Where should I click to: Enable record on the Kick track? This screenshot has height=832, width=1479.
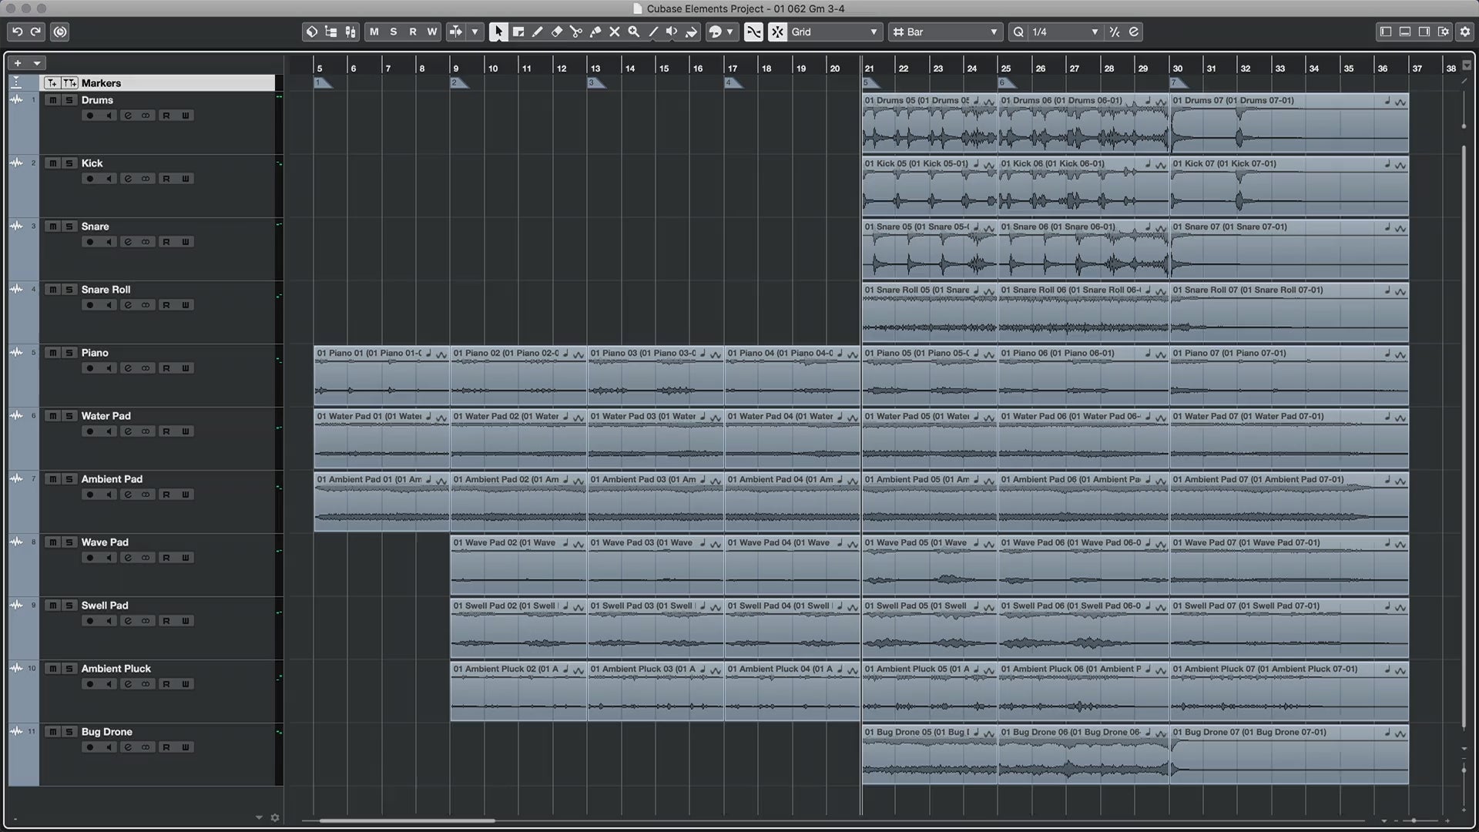(x=90, y=179)
